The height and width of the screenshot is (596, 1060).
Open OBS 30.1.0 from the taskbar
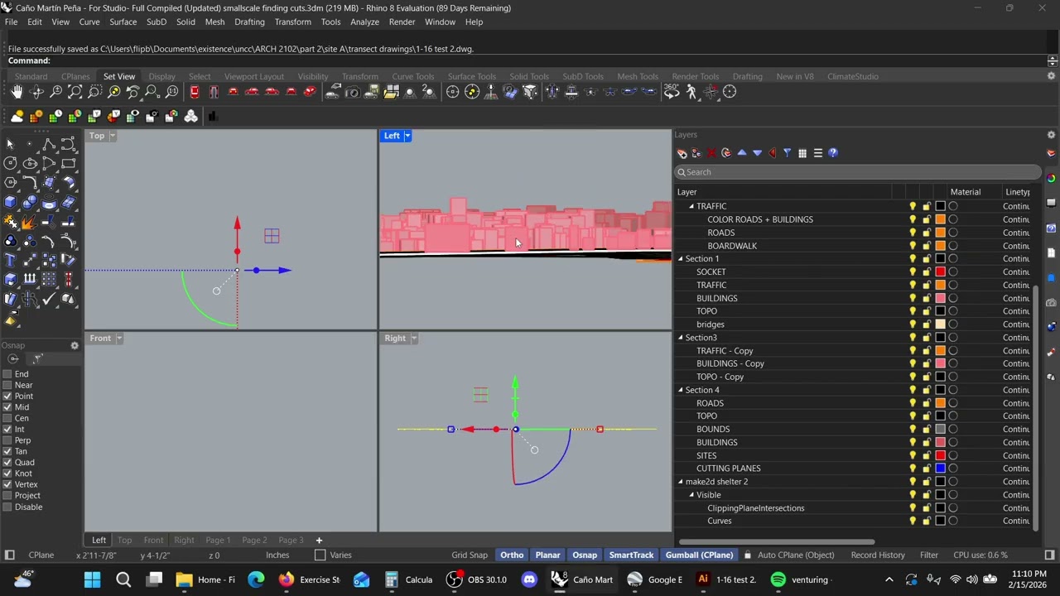point(477,579)
